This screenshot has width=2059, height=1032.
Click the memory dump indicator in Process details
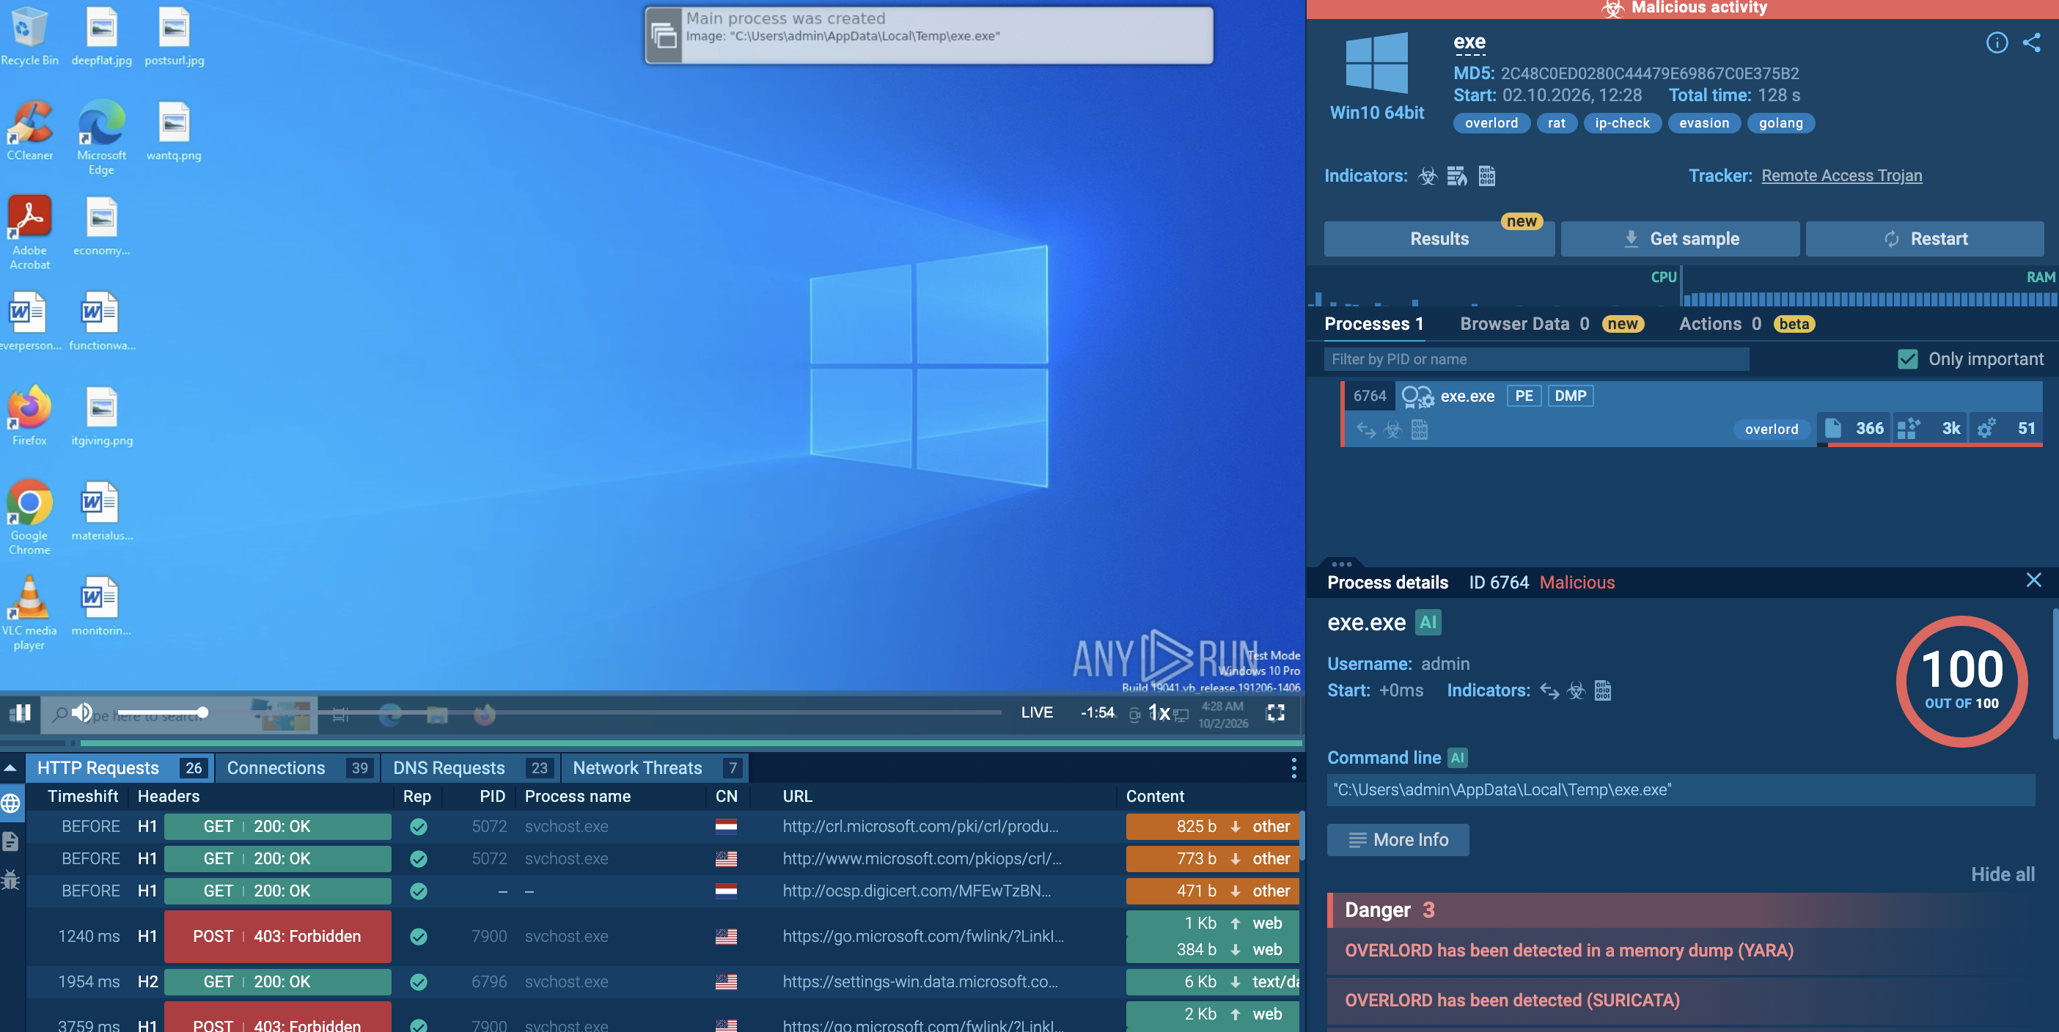point(1603,690)
